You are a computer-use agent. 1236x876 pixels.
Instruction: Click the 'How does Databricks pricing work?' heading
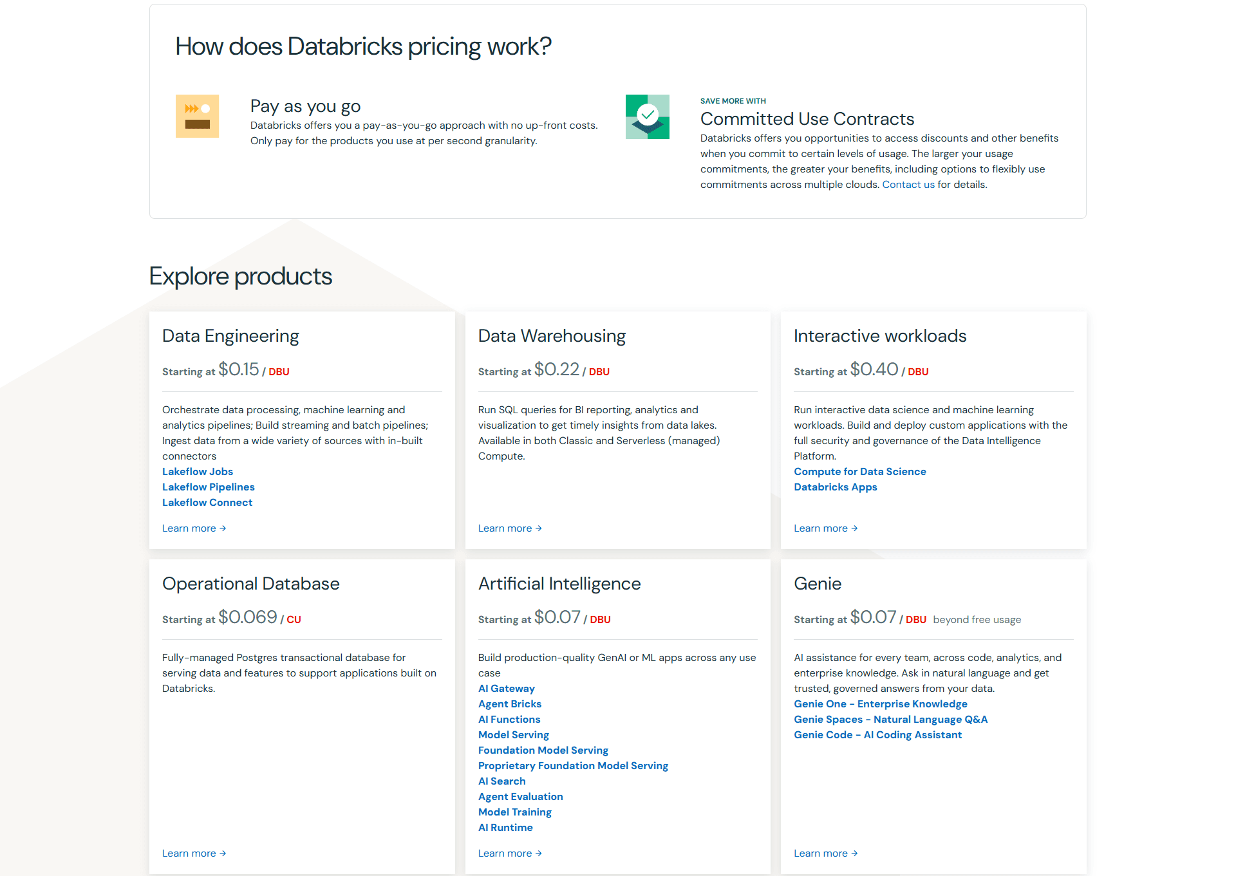coord(364,47)
